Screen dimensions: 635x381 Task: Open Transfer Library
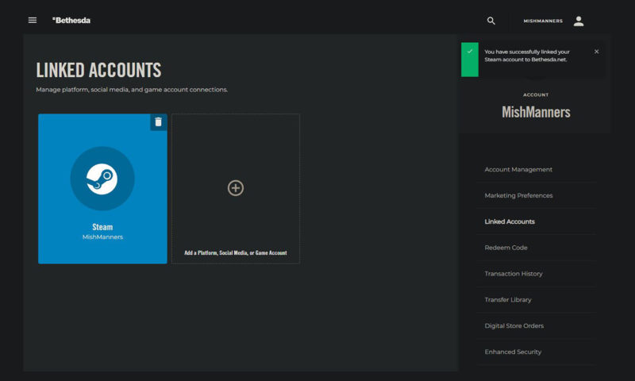coord(508,299)
